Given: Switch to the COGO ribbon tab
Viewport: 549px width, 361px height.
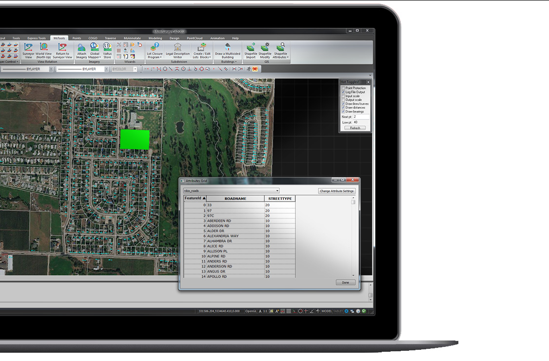Looking at the screenshot, I should coord(93,38).
